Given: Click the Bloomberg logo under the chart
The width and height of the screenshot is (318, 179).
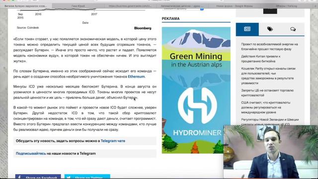Looking at the screenshot, I should pos(143,28).
